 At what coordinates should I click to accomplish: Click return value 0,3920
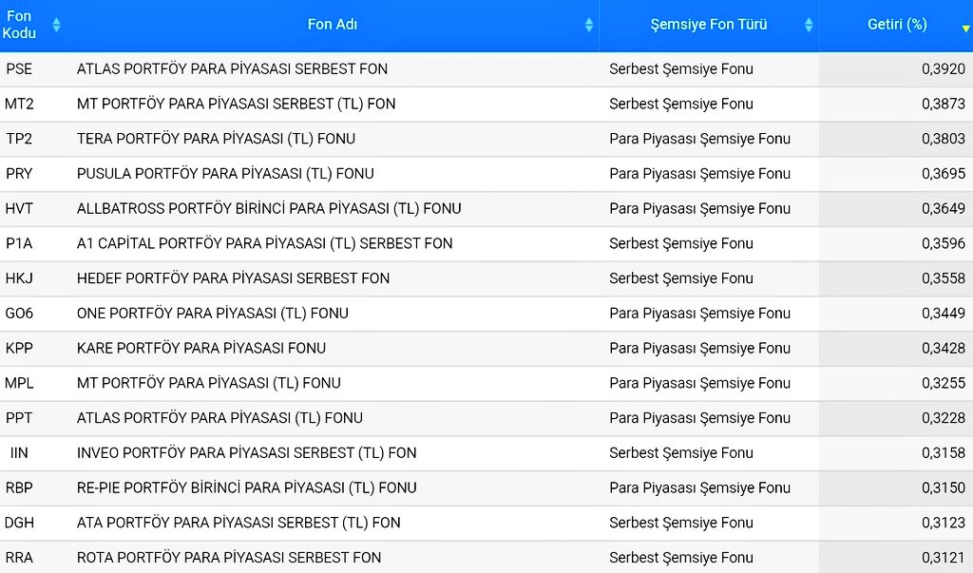pos(944,69)
